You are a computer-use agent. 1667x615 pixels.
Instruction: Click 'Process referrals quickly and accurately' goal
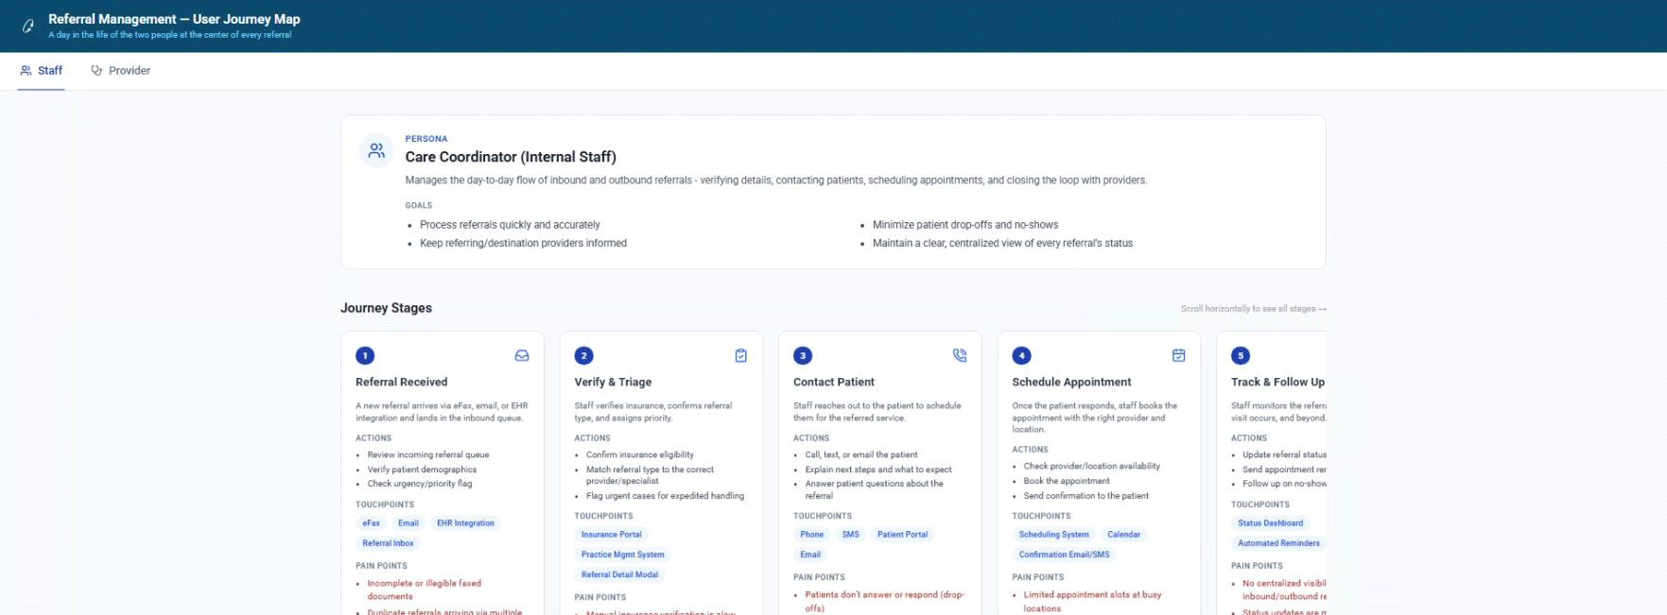510,225
